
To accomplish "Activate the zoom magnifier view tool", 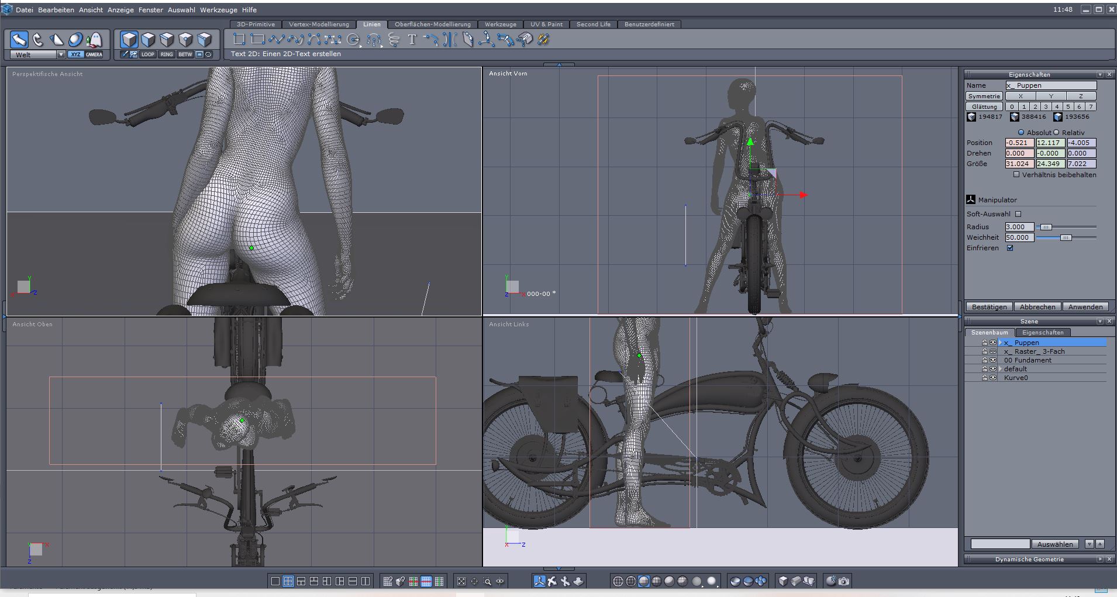I will click(487, 581).
